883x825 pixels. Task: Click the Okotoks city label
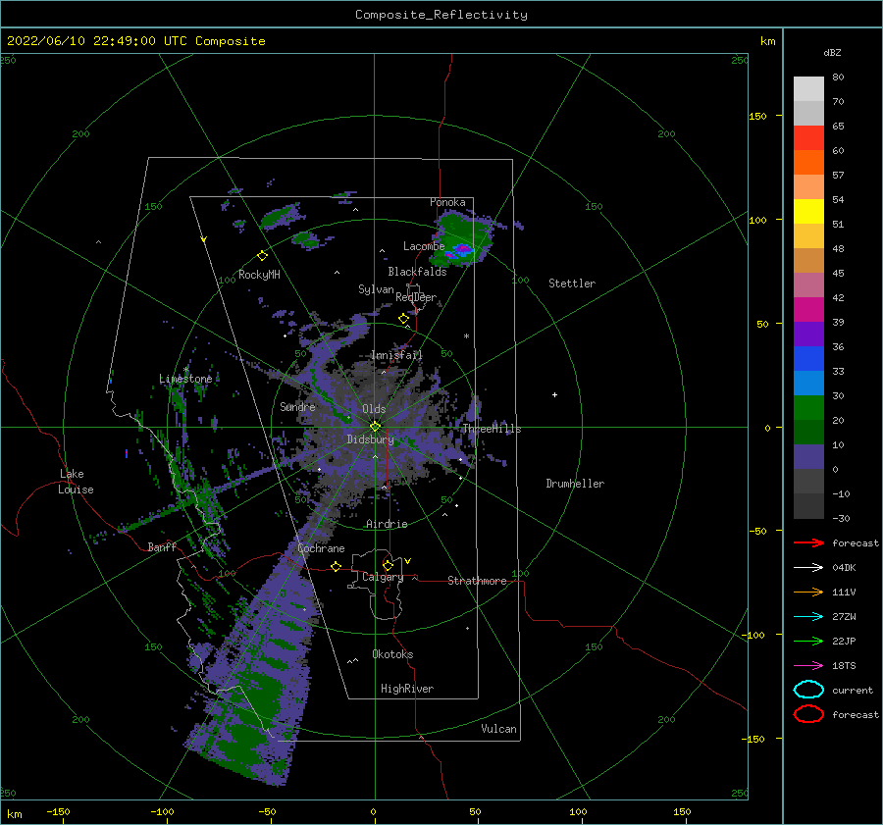point(392,654)
